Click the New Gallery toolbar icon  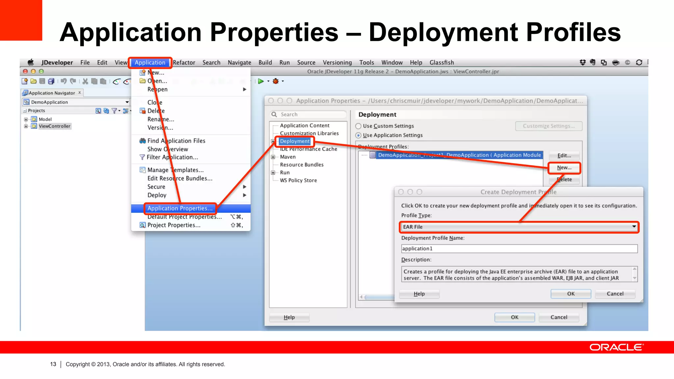click(x=25, y=81)
